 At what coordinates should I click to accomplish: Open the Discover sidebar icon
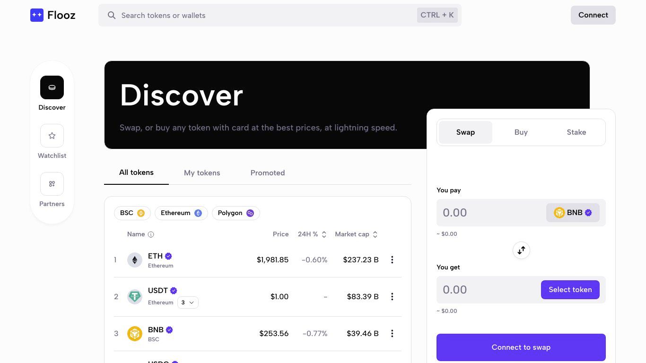(52, 87)
